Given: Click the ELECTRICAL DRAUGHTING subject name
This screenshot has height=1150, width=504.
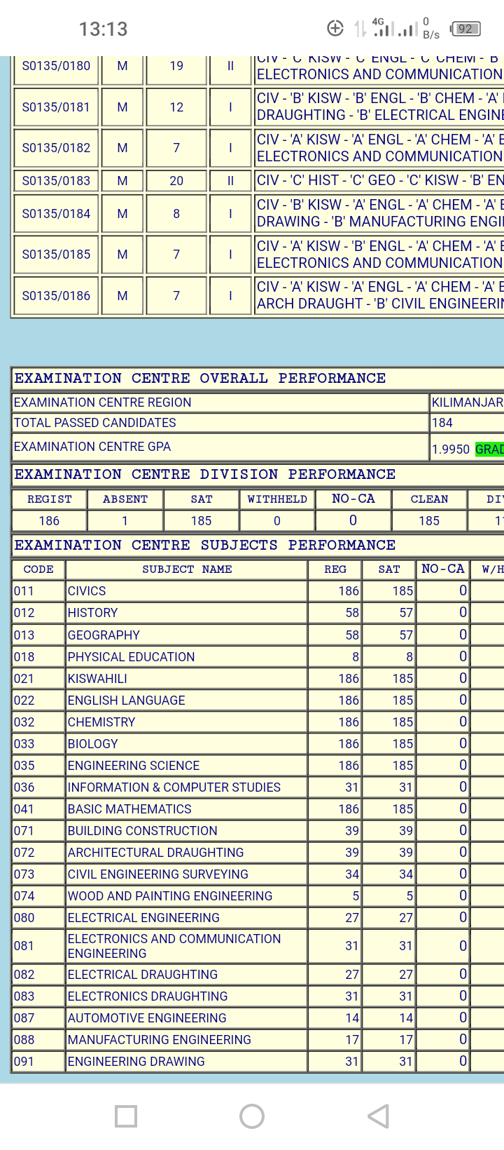Looking at the screenshot, I should [143, 975].
